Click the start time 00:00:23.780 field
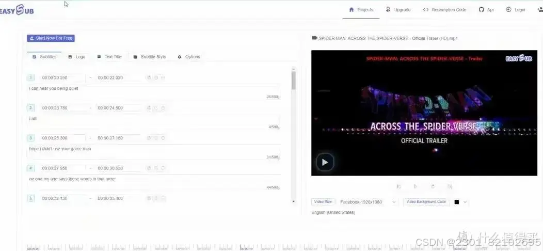543x251 pixels. [62, 108]
